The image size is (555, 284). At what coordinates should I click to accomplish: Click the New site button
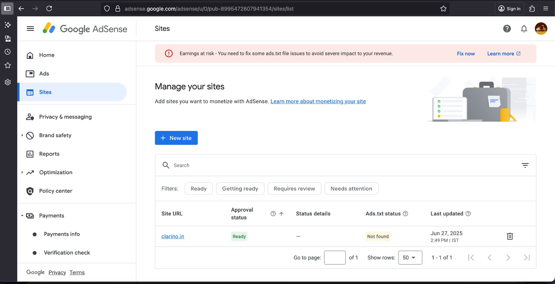(x=176, y=138)
